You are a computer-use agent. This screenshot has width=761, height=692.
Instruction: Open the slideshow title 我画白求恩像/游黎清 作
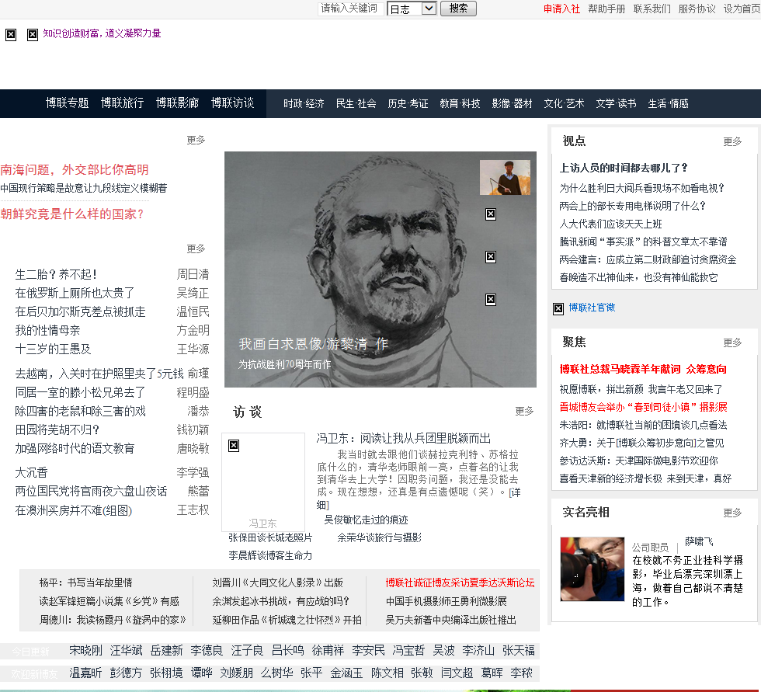pos(314,344)
